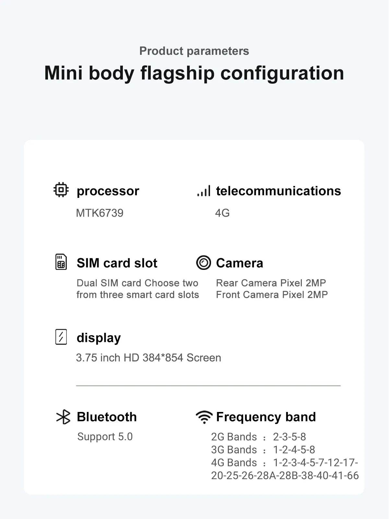Image resolution: width=389 pixels, height=519 pixels.
Task: Click the 'SIM card slot' heading
Action: click(x=117, y=263)
